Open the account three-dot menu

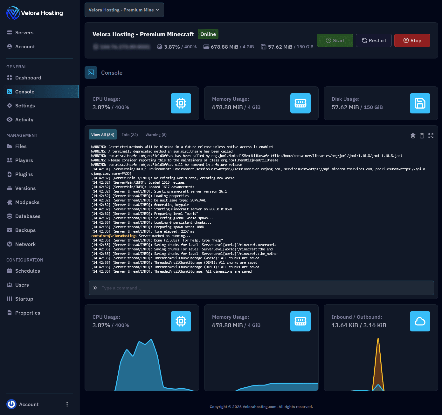click(67, 404)
